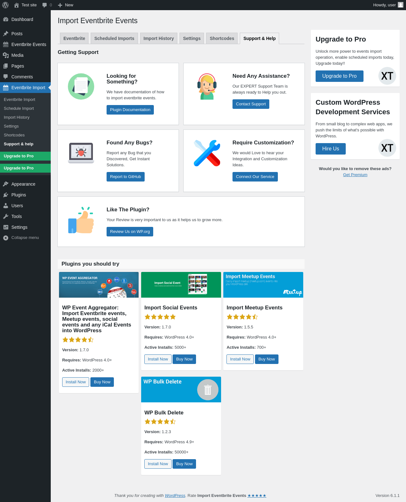Screen dimensions: 406x502
Task: Click the Import Meetup Events star rating
Action: click(x=242, y=317)
